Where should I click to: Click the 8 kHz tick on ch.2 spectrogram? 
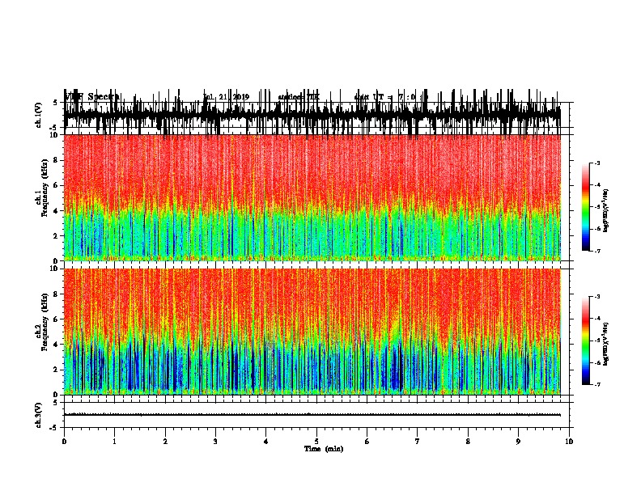(56, 294)
